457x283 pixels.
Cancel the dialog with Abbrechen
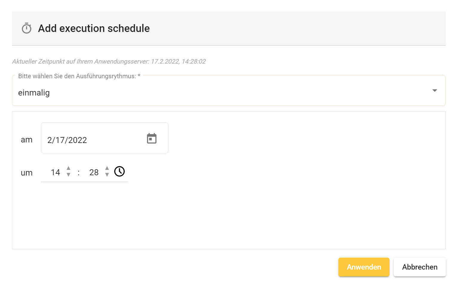click(x=419, y=267)
